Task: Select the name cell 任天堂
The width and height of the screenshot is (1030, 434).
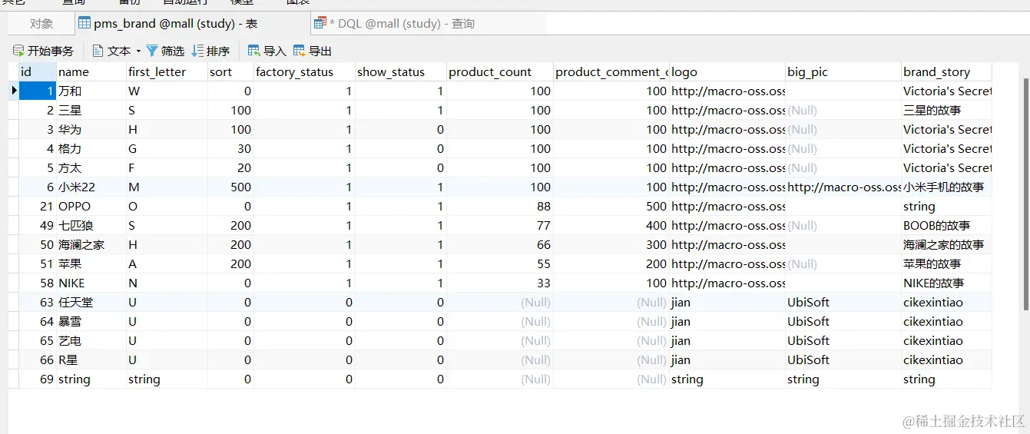Action: point(91,302)
